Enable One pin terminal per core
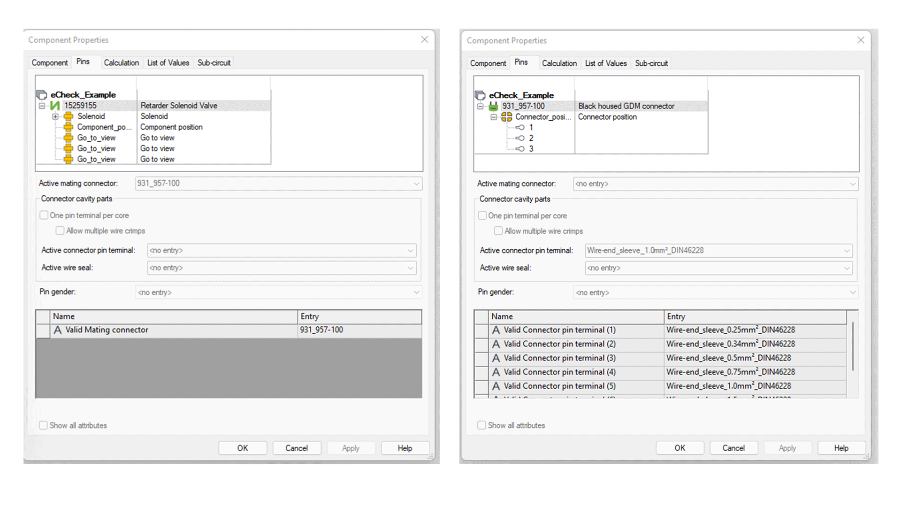 [x=44, y=215]
